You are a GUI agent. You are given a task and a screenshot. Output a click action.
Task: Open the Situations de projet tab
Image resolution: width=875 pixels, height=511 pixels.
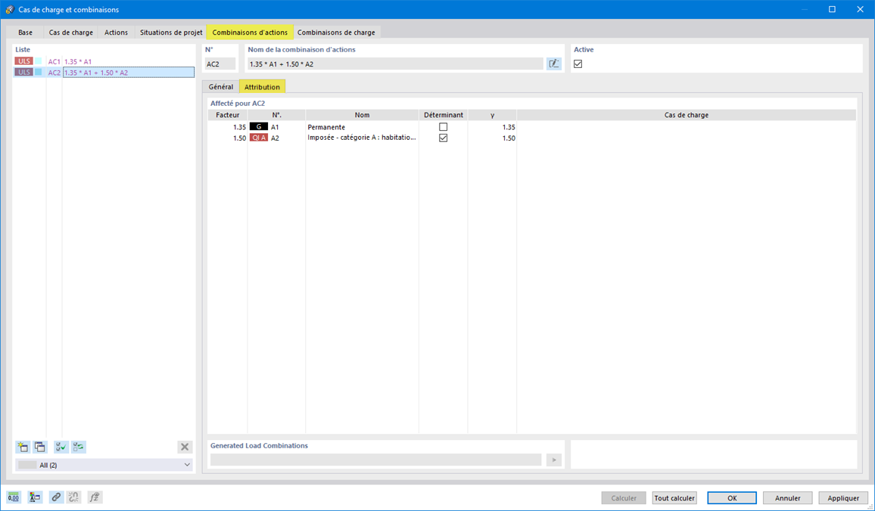171,33
